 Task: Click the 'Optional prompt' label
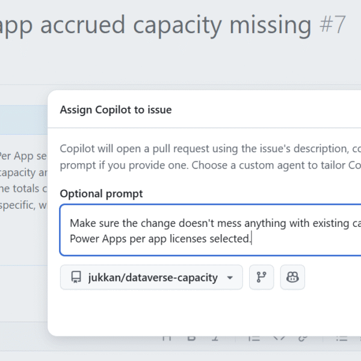coord(101,194)
